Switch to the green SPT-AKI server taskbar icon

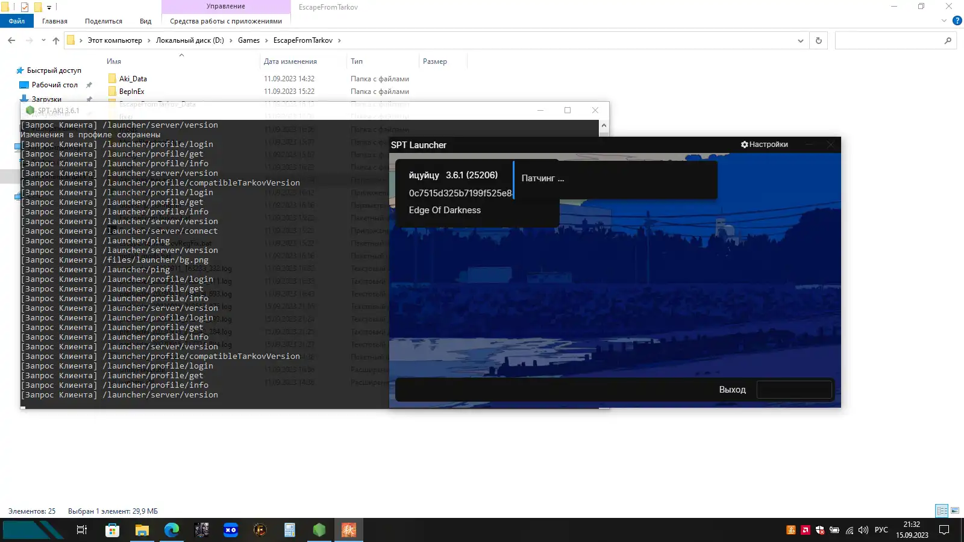tap(319, 530)
